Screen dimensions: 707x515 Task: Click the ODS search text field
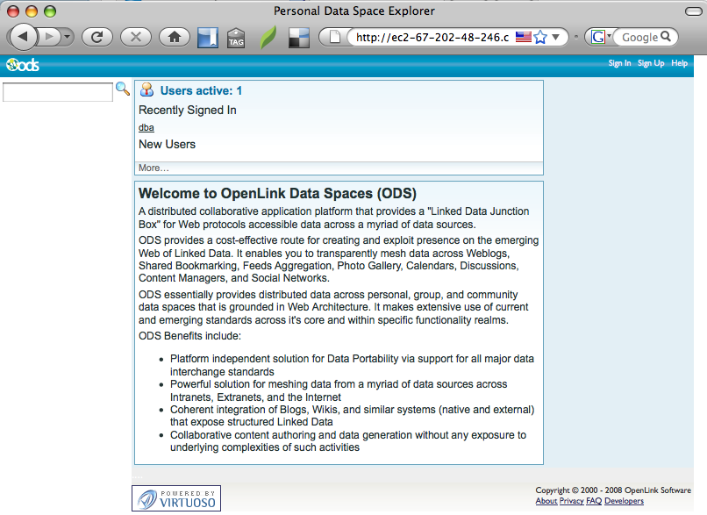click(58, 92)
